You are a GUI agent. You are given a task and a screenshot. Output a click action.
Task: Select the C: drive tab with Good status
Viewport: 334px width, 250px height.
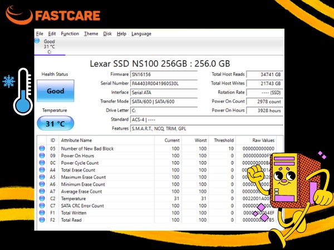(50, 47)
